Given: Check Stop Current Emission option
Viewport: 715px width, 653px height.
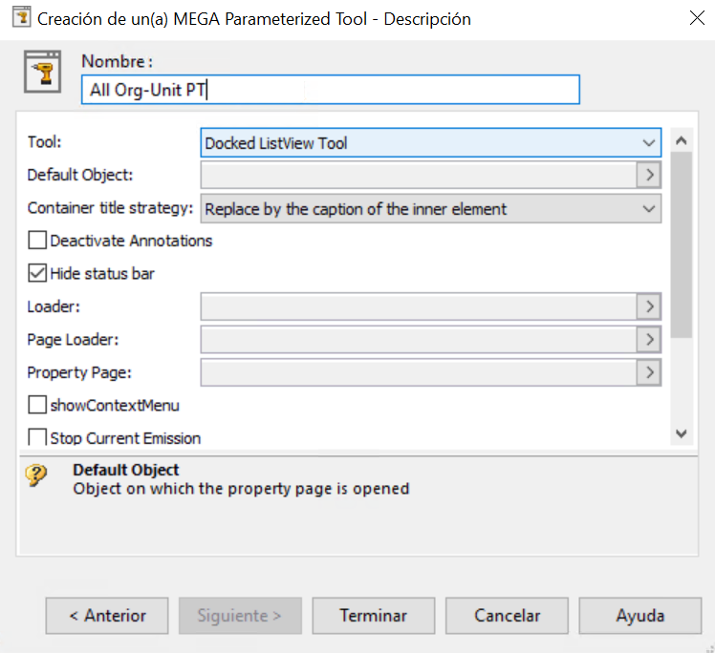Looking at the screenshot, I should pos(37,436).
